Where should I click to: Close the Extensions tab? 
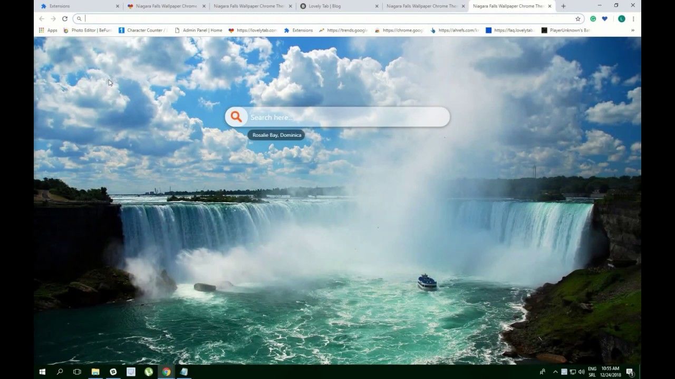[117, 6]
